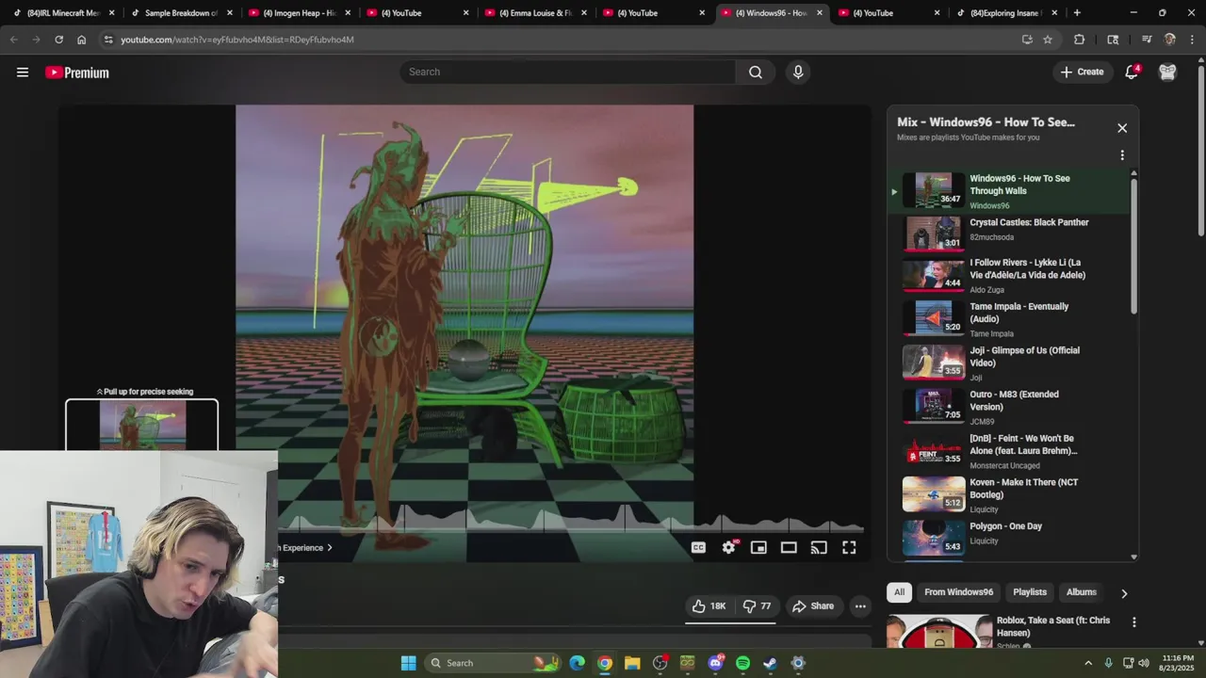Click the Create button
The height and width of the screenshot is (678, 1206).
1082,73
